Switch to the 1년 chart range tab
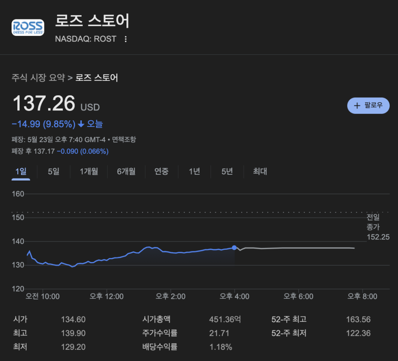The width and height of the screenshot is (398, 361). click(x=194, y=171)
